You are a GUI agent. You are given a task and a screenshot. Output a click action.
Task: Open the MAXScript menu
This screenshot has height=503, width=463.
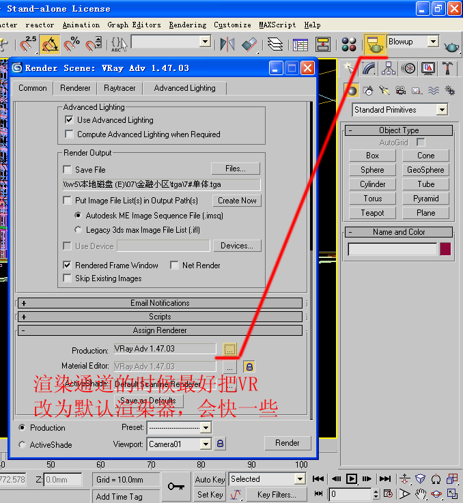(277, 25)
